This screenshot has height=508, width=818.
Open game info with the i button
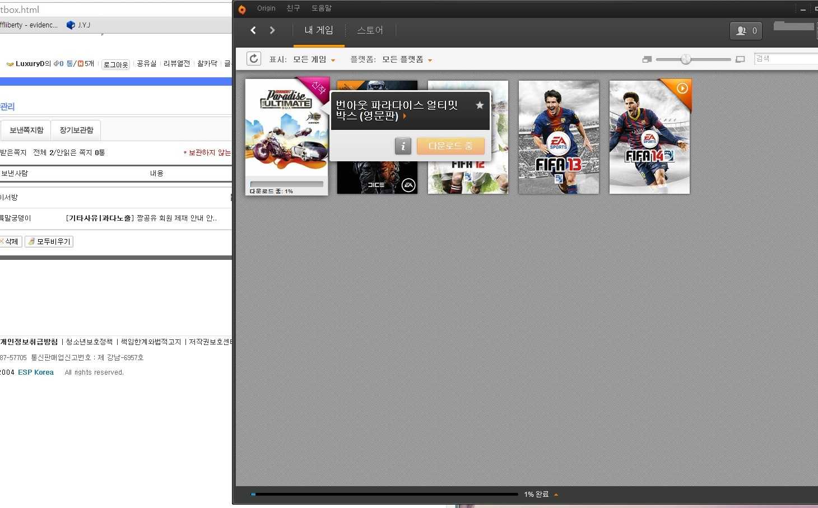point(403,146)
